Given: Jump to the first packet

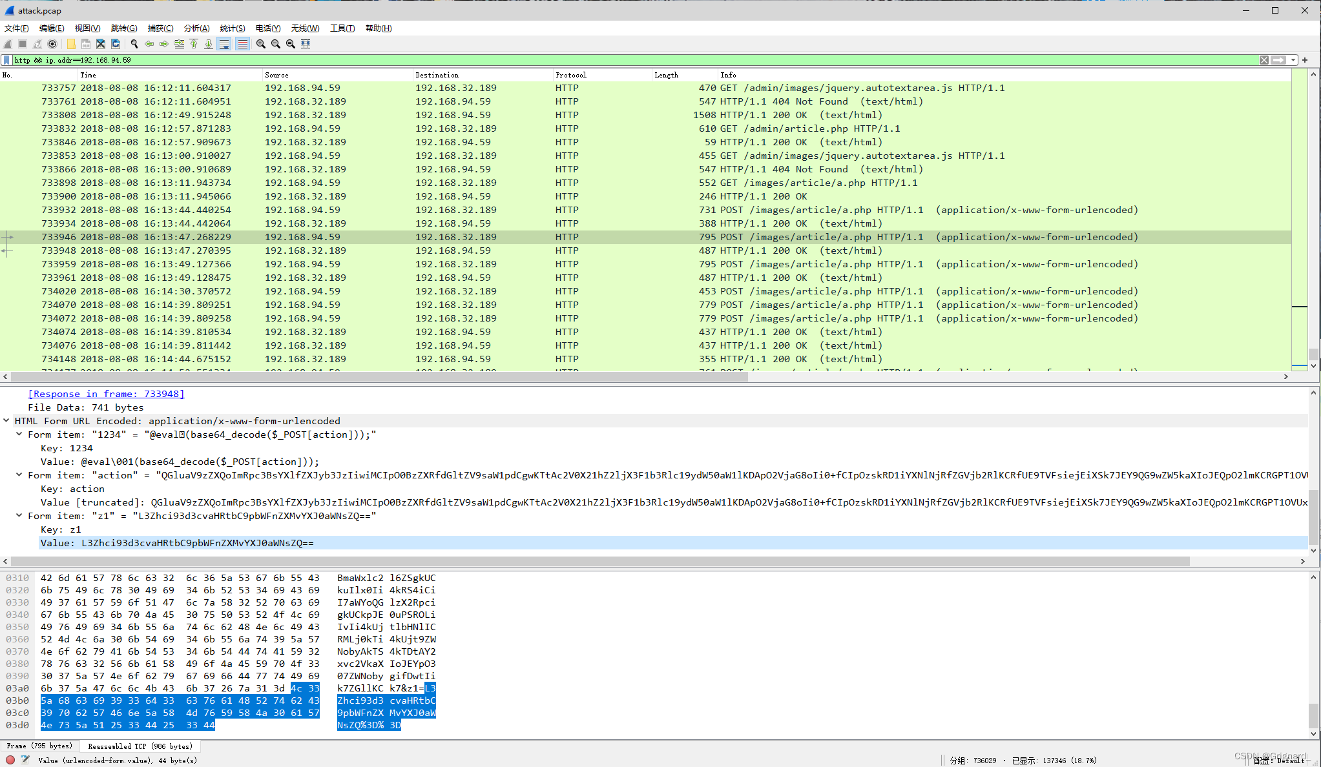Looking at the screenshot, I should (x=194, y=44).
